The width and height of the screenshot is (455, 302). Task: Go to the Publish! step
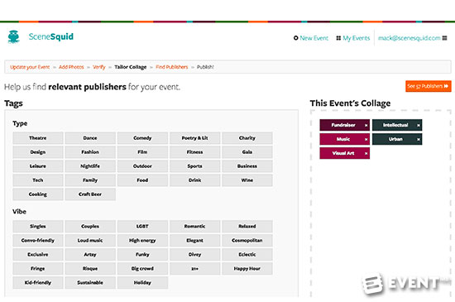(205, 67)
